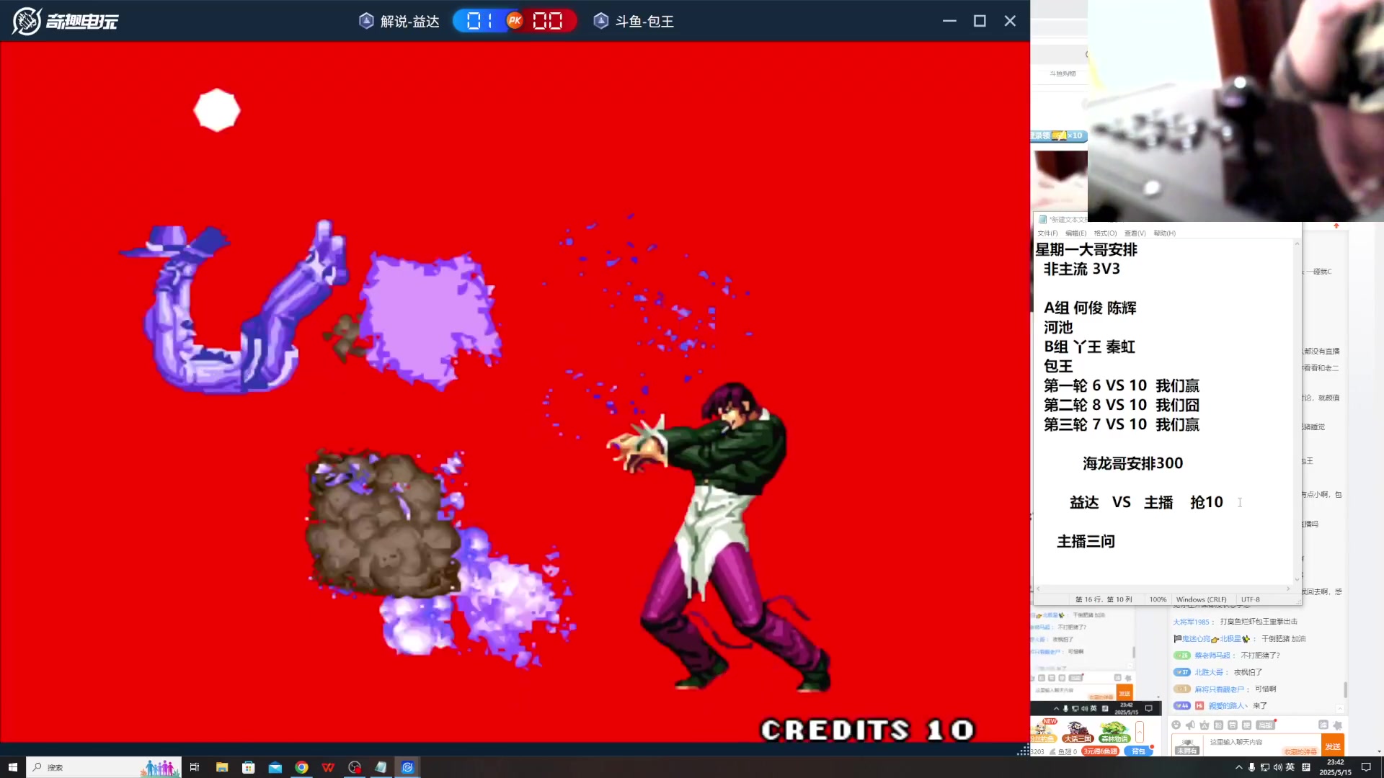Click username 麻将只看靓老尸 in chat
The image size is (1384, 778).
1219,689
